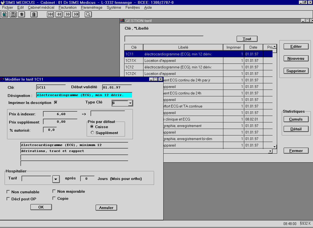Screen dimensions: 313x228
Task: Tick the Copie checkbox
Action: 54,198
